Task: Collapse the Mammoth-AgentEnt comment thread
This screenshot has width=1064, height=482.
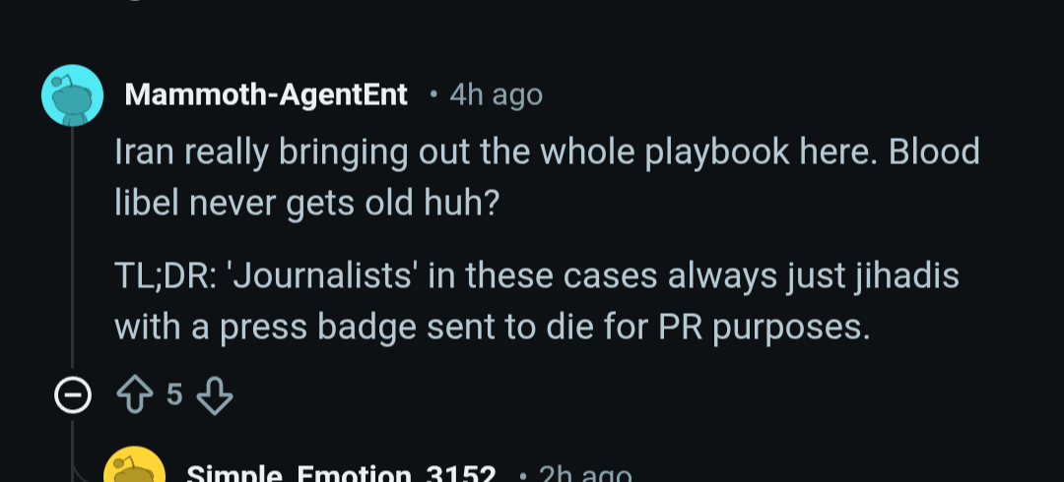Action: (73, 395)
